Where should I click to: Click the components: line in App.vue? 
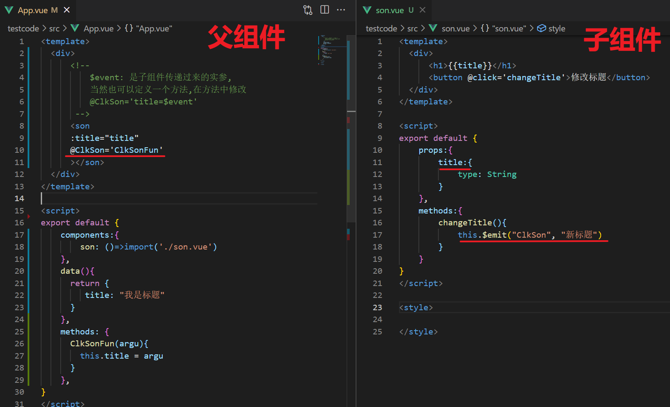90,235
